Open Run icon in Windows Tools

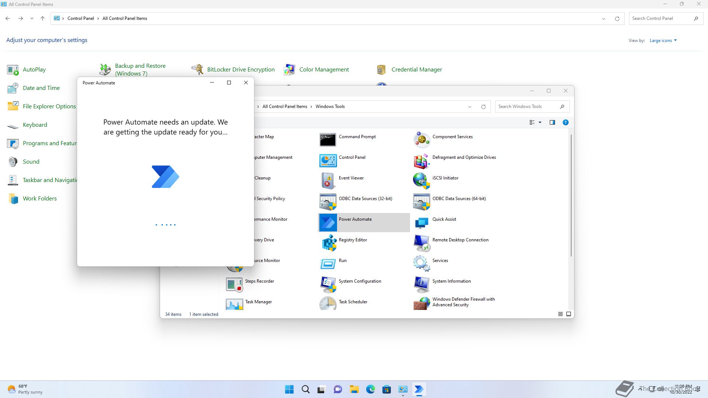(328, 263)
